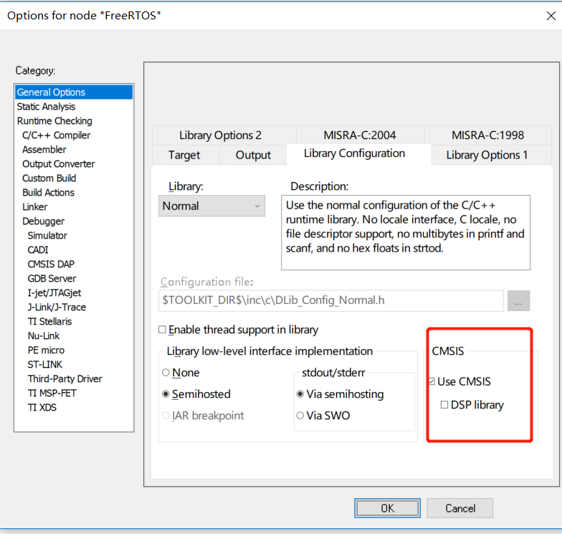Switch to Library Options 2 tab

tap(224, 135)
